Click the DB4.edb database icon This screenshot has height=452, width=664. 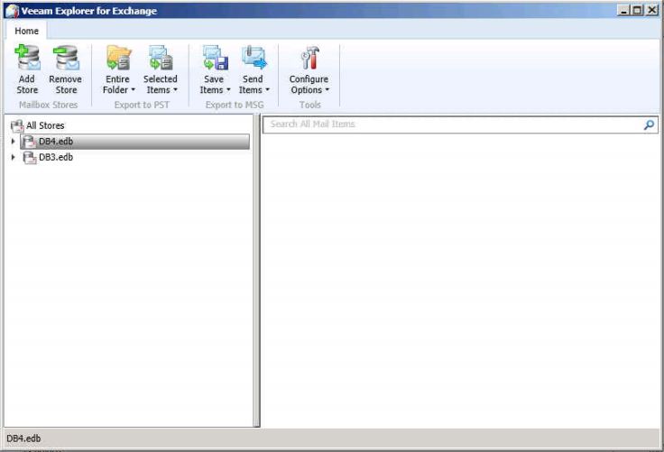tap(29, 142)
